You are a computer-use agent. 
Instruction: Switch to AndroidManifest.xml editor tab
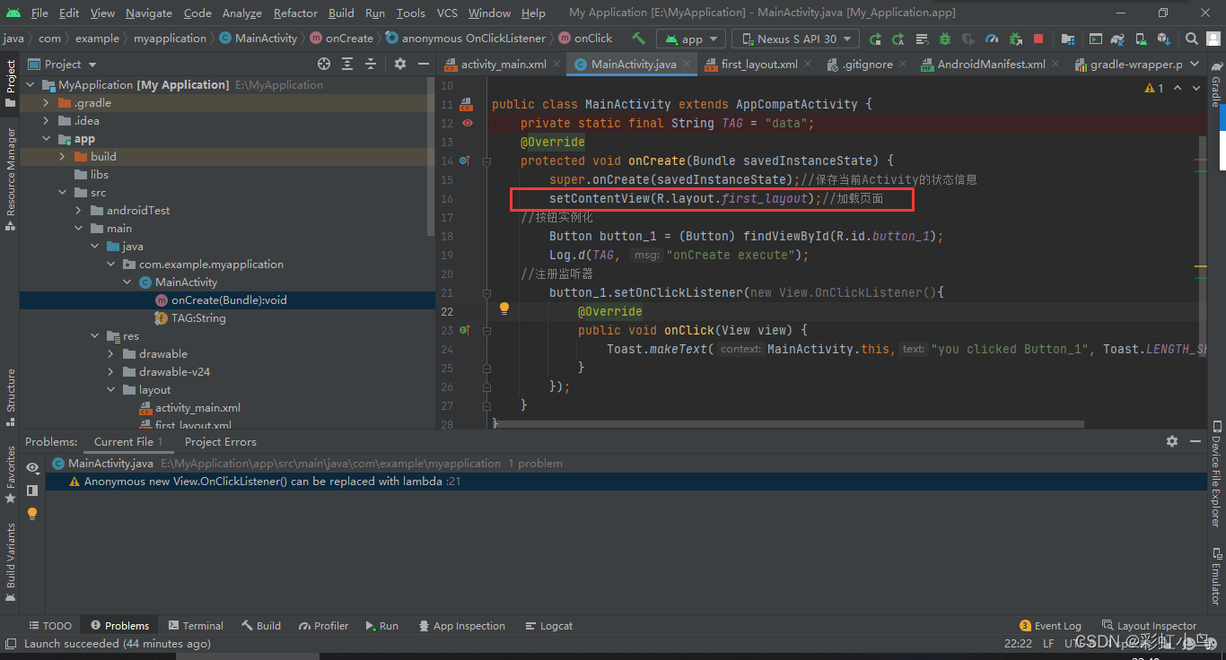991,64
